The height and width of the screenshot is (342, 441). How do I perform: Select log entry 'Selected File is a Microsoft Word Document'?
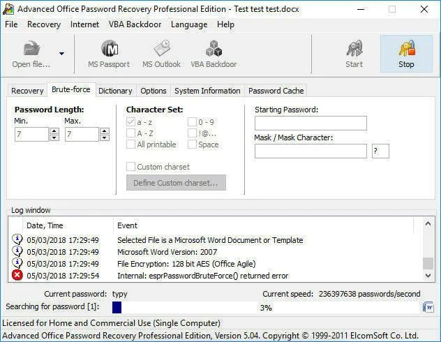click(x=210, y=240)
